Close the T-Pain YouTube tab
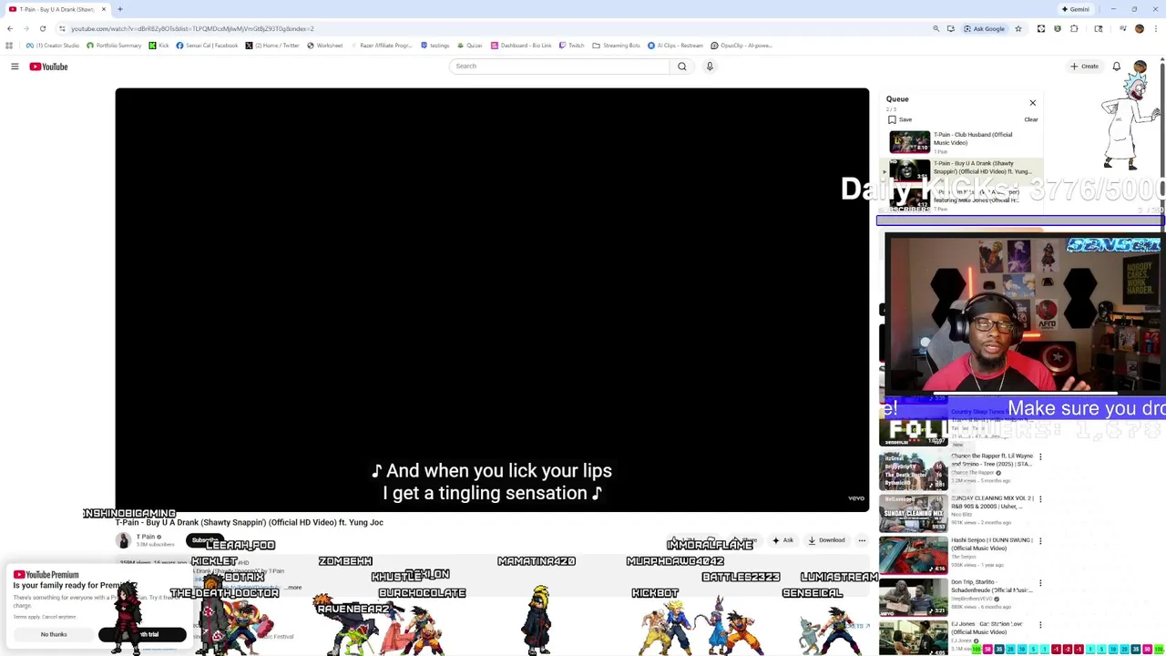1166x656 pixels. coord(103,9)
